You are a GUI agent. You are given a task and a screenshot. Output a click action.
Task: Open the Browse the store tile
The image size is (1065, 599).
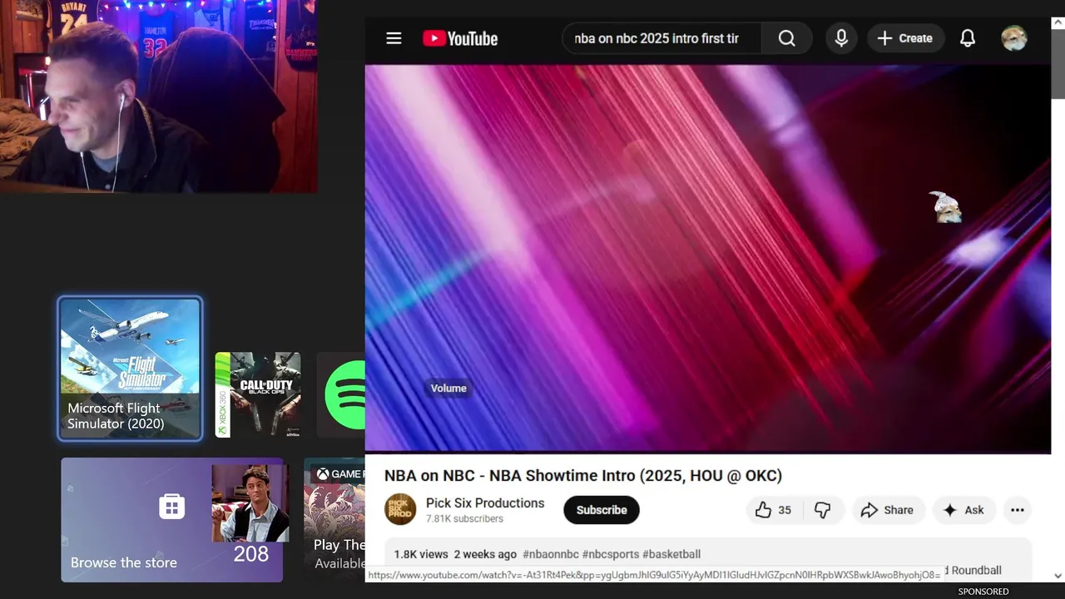pyautogui.click(x=171, y=520)
